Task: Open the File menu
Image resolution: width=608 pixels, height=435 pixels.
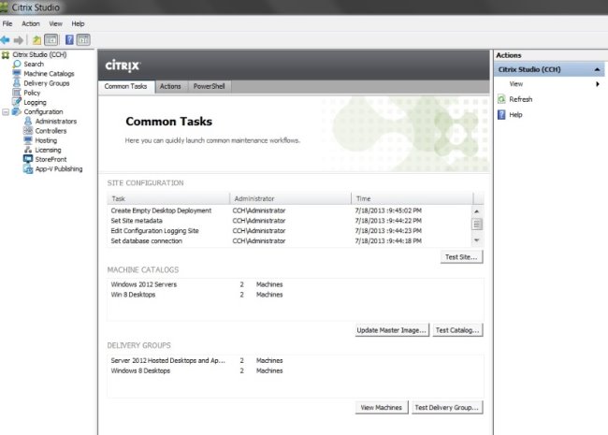Action: 7,23
